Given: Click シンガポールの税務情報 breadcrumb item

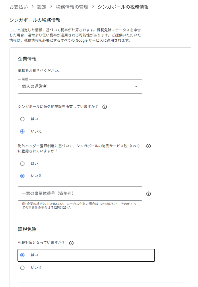Looking at the screenshot, I should 123,7.
